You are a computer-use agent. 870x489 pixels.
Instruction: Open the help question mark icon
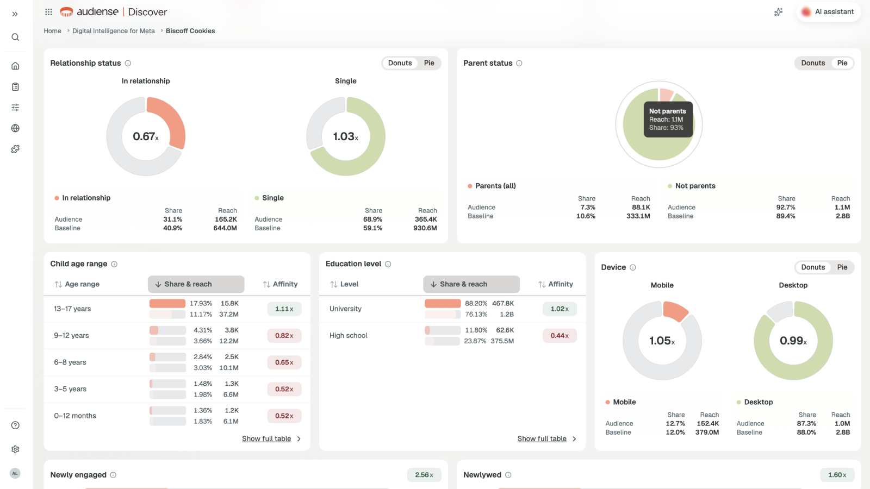[15, 425]
